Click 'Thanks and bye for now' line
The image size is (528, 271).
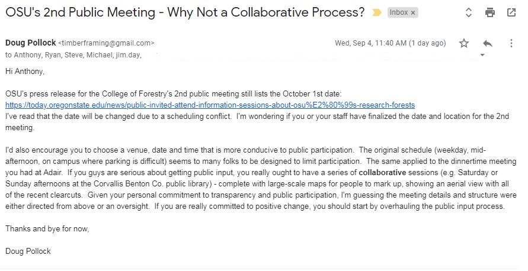[x=47, y=228]
